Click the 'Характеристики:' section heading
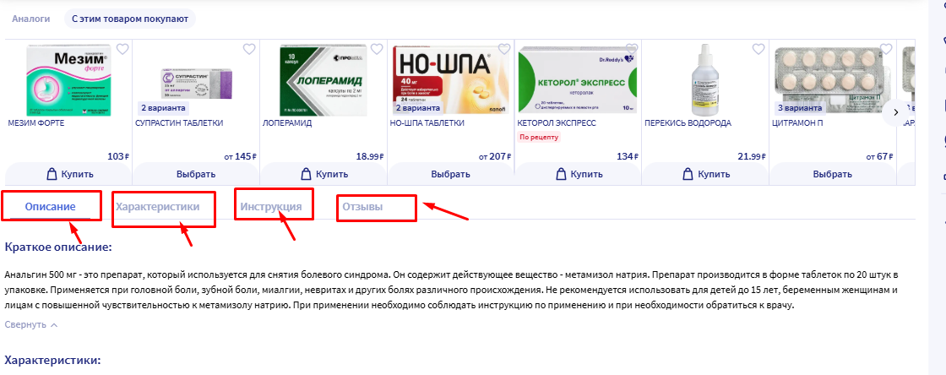Viewport: 946px width, 375px height. (52, 361)
